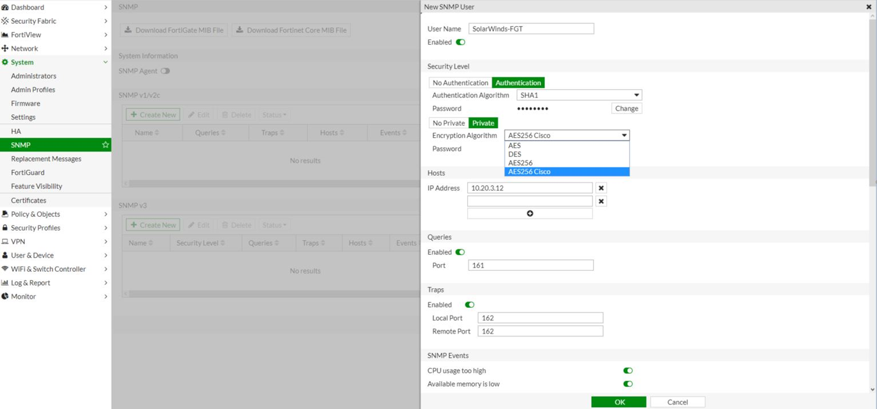
Task: Click the Log & Report chart icon
Action: (x=5, y=283)
